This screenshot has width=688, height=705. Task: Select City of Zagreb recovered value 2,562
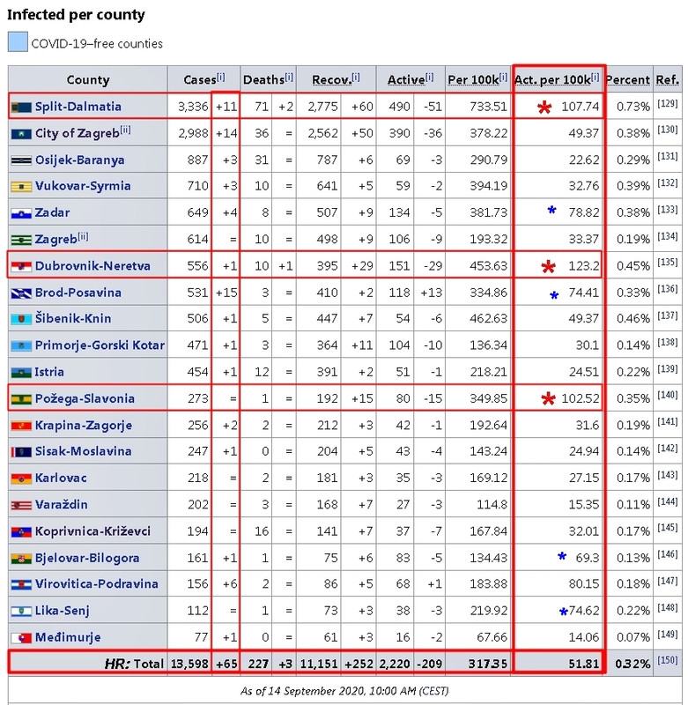[322, 133]
